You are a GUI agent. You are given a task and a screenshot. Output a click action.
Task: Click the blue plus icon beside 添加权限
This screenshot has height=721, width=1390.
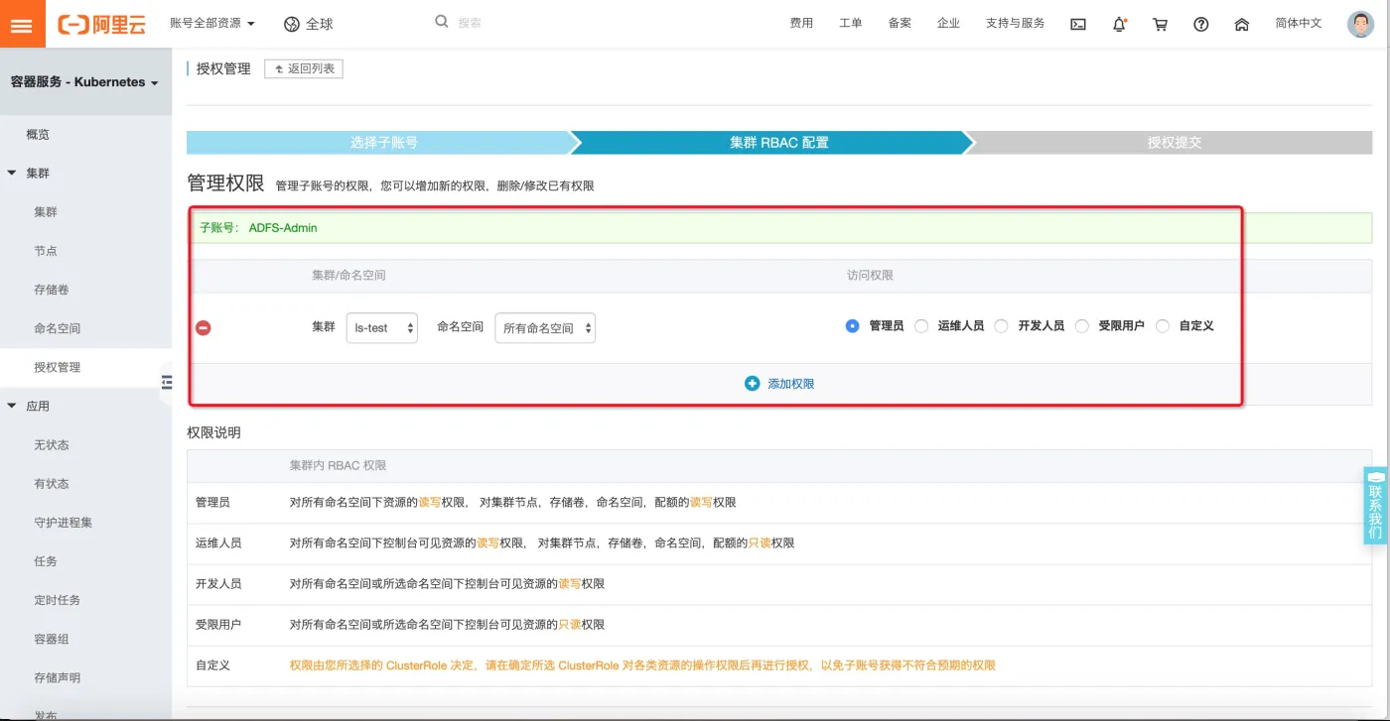[x=752, y=383]
